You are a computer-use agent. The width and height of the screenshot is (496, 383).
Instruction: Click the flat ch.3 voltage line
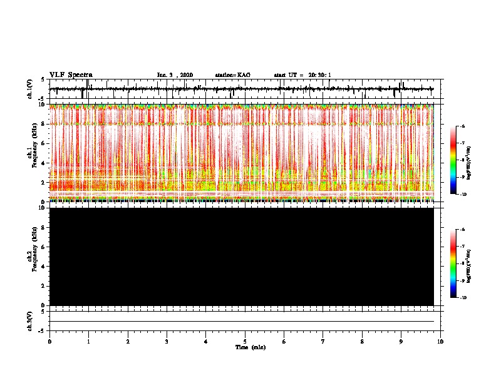pyautogui.click(x=241, y=322)
